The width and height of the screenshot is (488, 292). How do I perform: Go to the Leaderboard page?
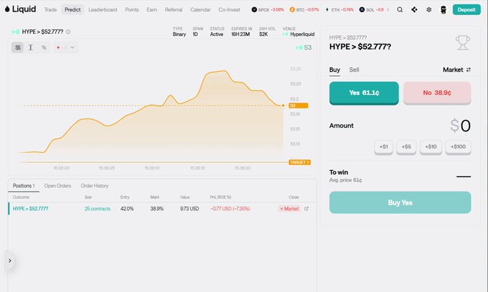click(103, 9)
